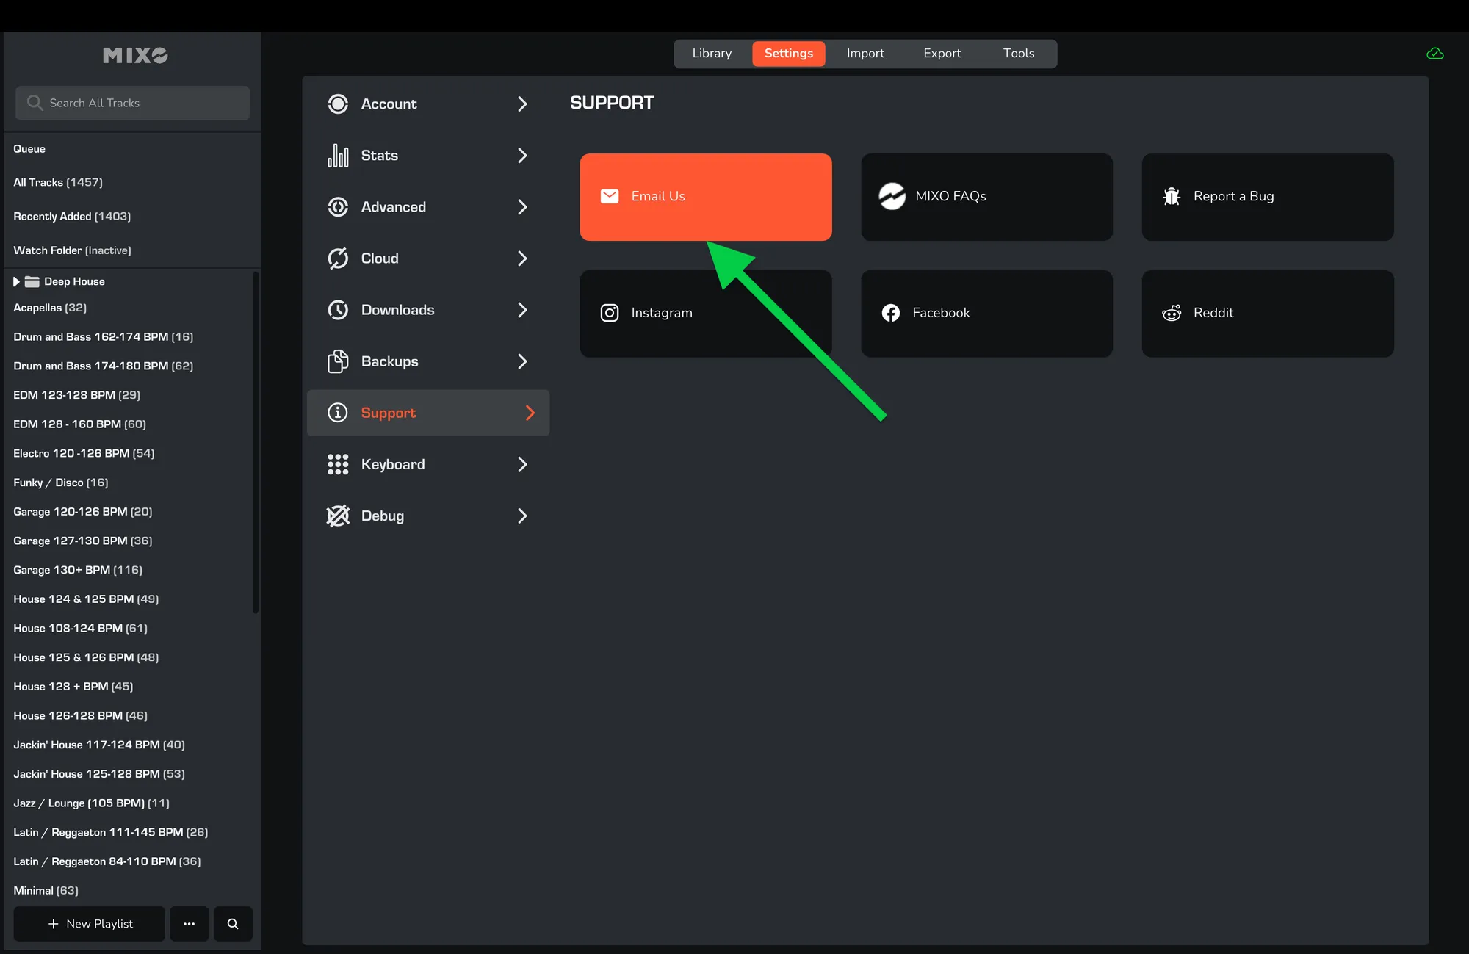Open the three-dots playlist options button
The height and width of the screenshot is (954, 1469).
pos(190,924)
